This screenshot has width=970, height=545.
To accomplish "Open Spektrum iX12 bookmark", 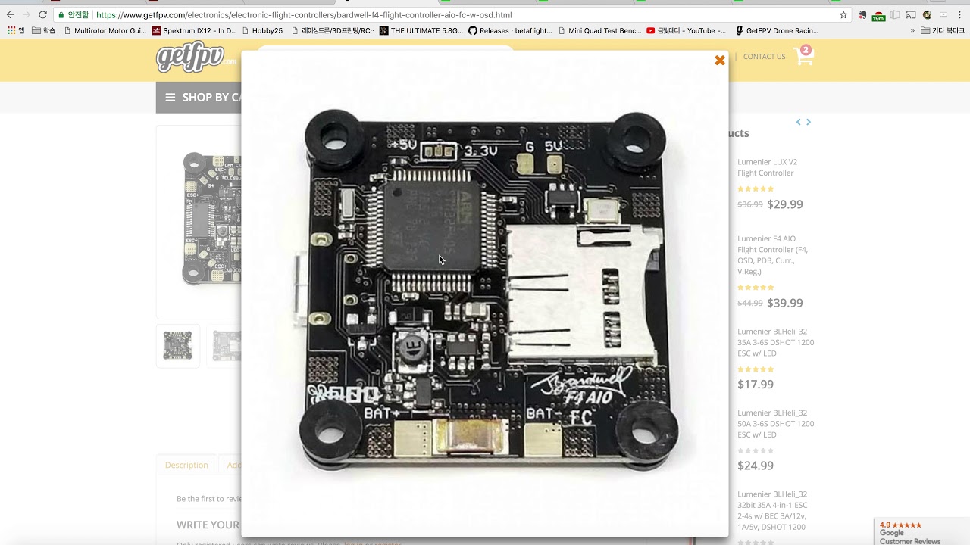I will tap(195, 31).
